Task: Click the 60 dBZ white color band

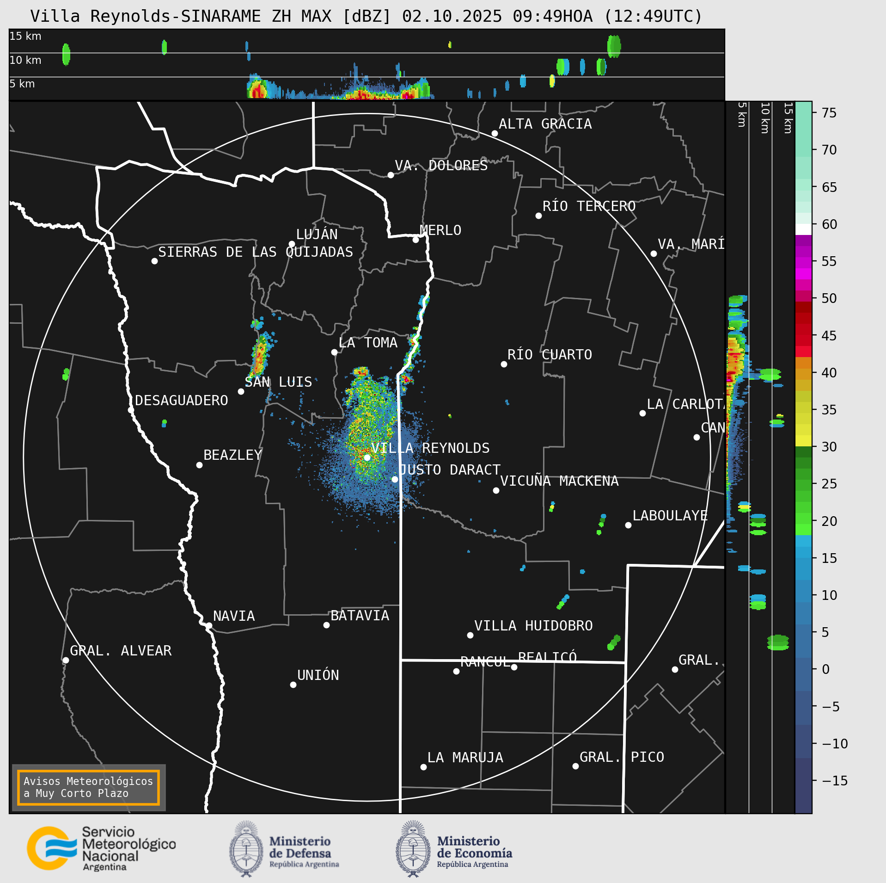Action: (x=803, y=229)
